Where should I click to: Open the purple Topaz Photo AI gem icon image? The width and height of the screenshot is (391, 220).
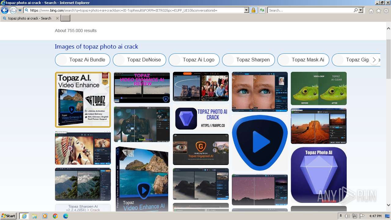click(319, 175)
